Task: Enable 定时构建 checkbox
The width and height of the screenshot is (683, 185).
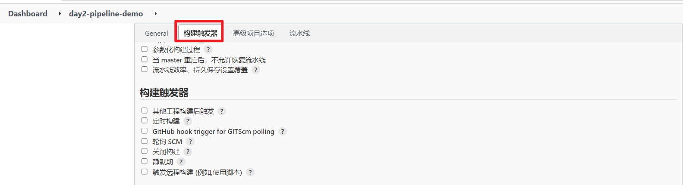Action: [x=145, y=120]
